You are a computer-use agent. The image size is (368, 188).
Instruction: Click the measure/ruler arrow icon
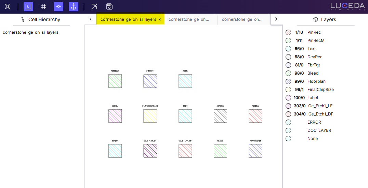click(94, 6)
